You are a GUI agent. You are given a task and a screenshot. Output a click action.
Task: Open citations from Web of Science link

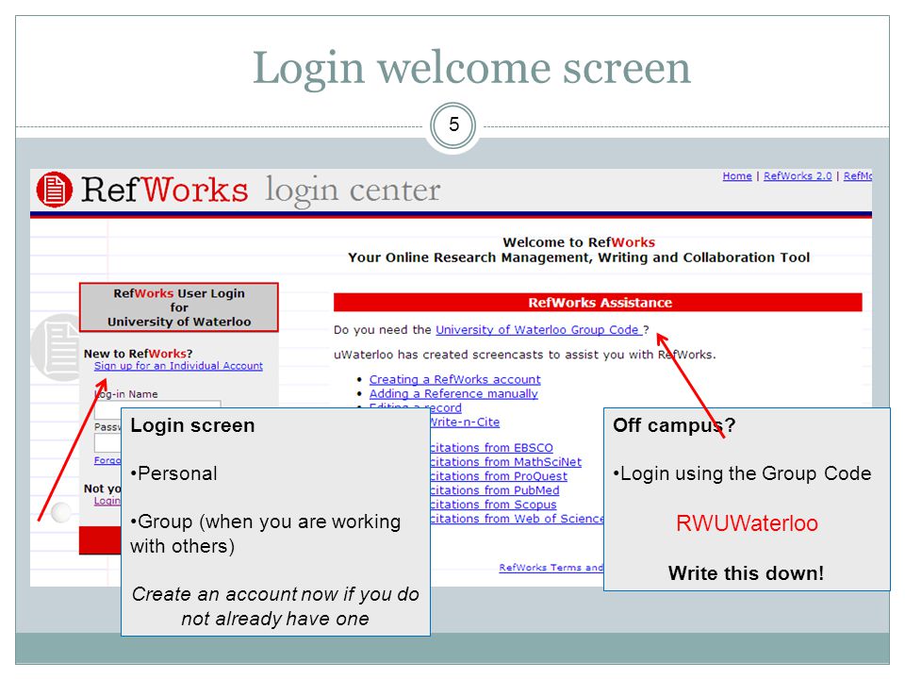pos(517,519)
